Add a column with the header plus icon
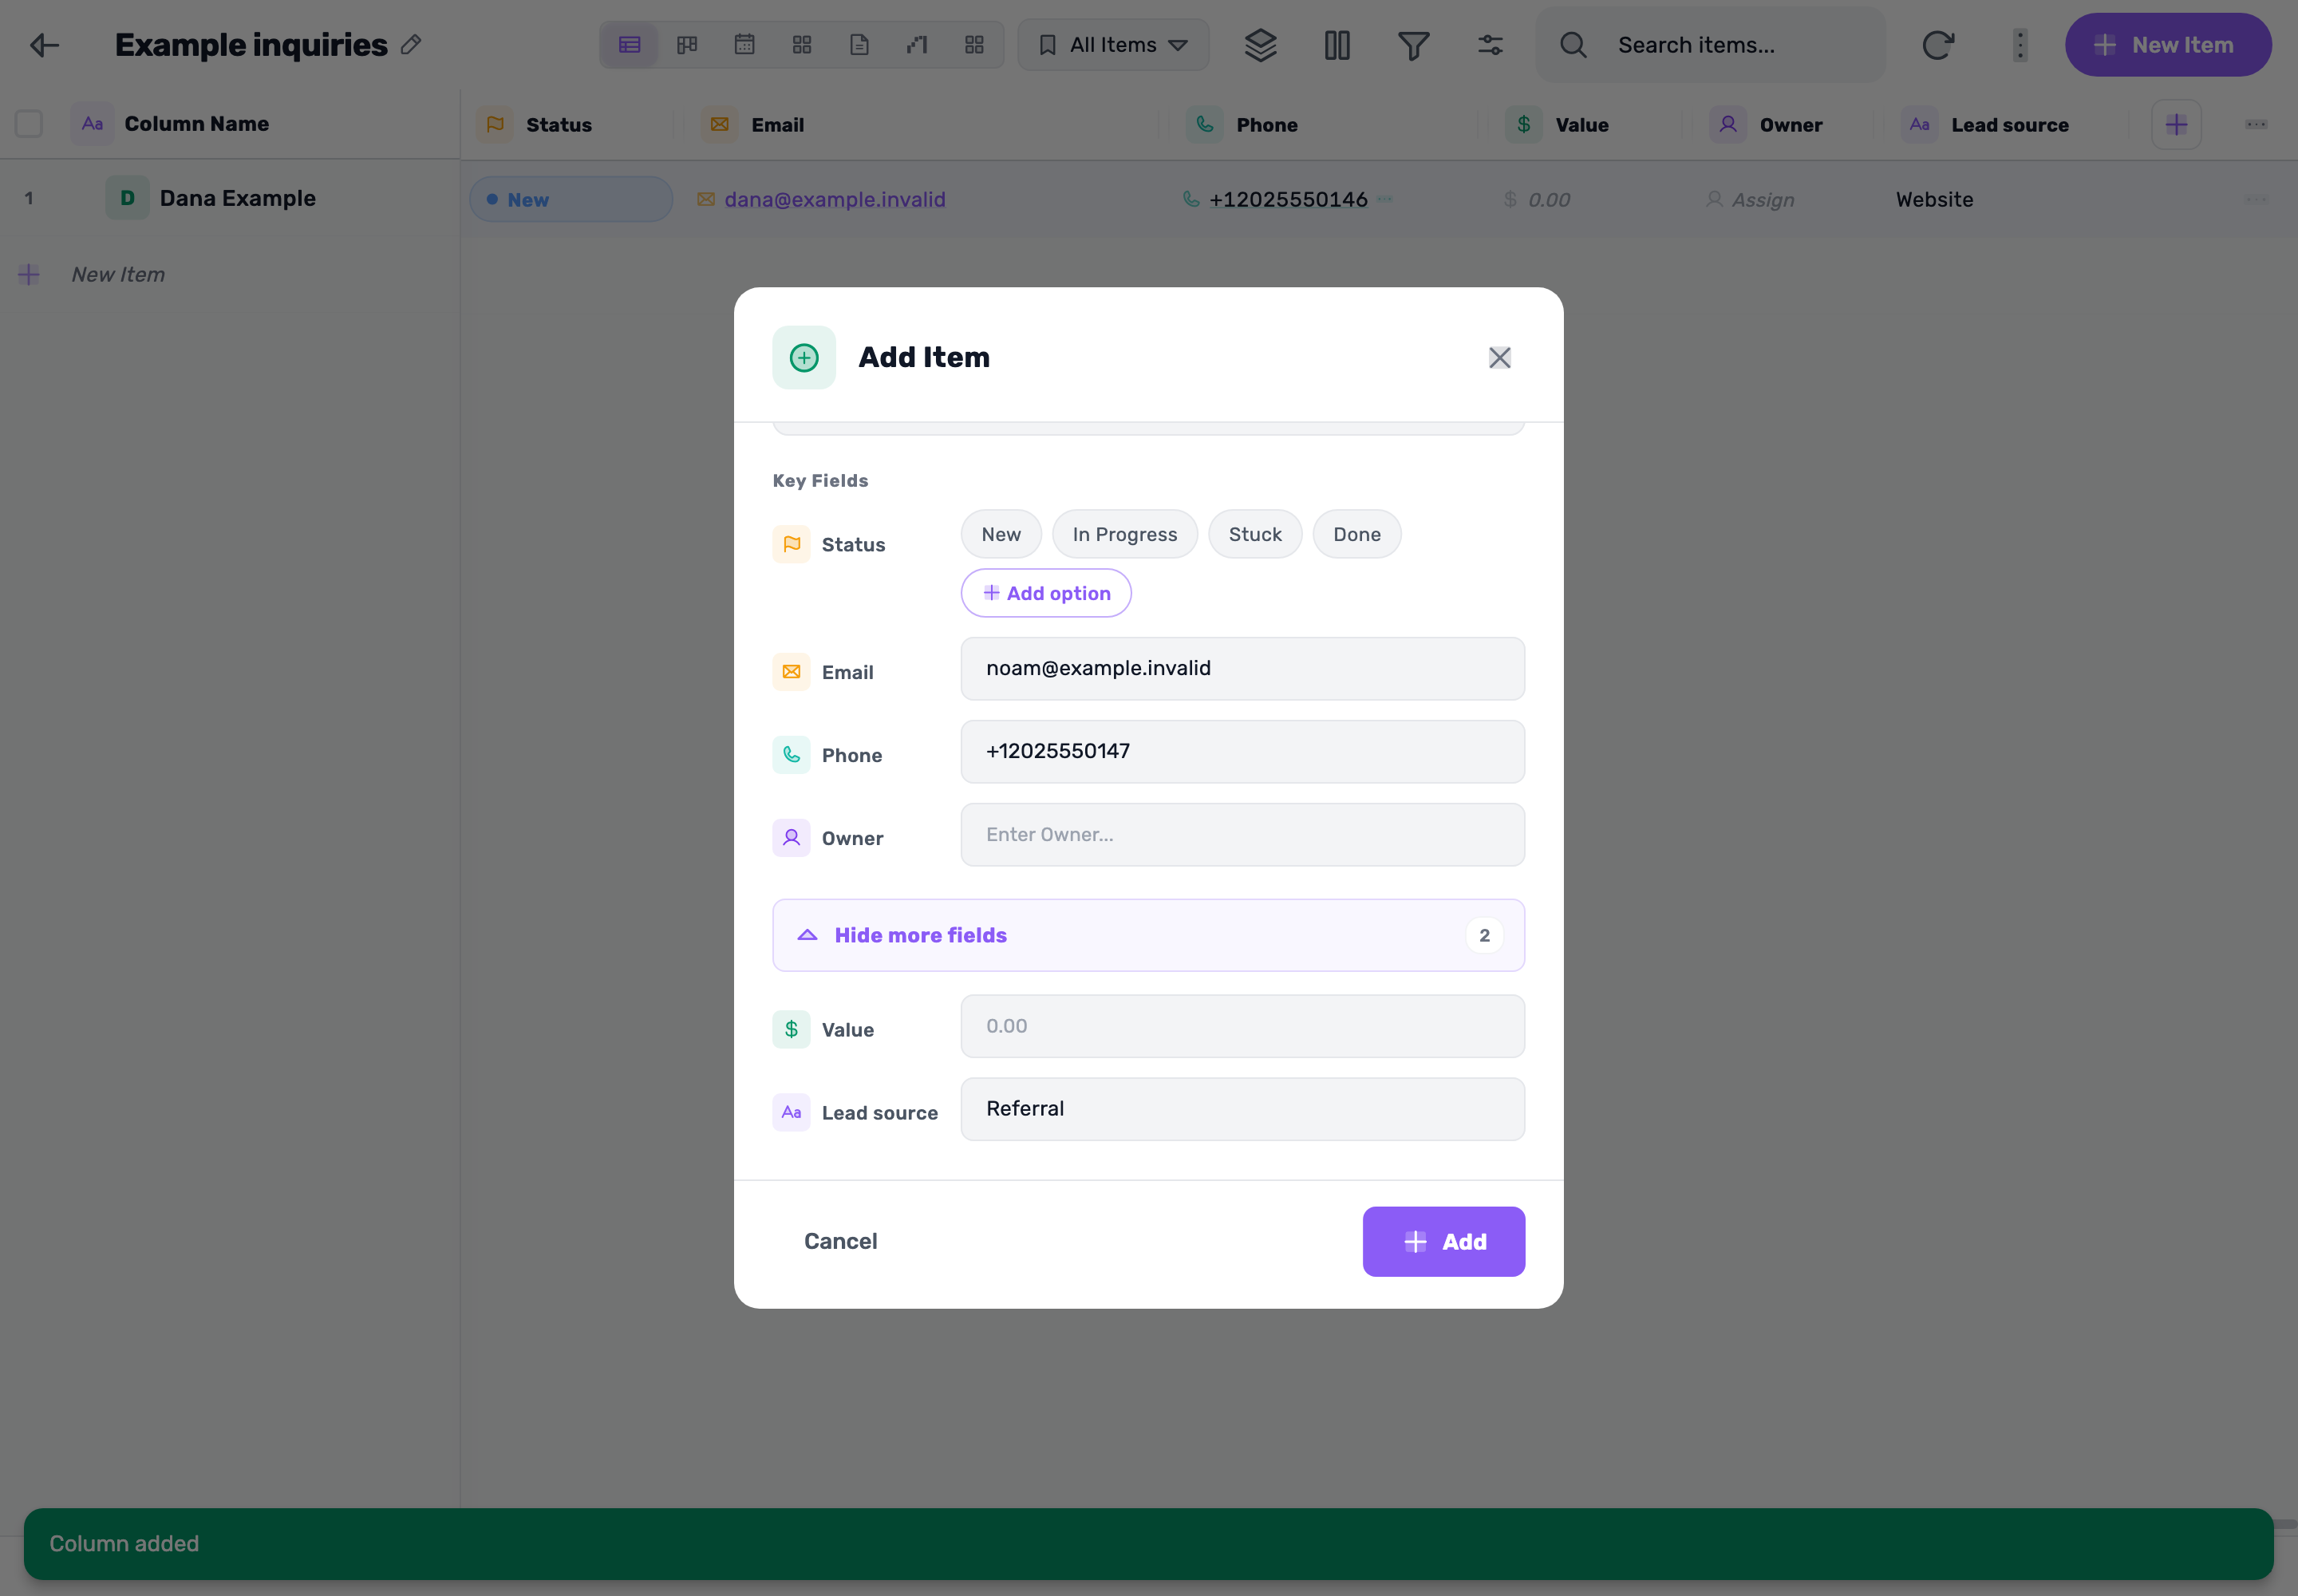This screenshot has height=1596, width=2298. pos(2176,125)
